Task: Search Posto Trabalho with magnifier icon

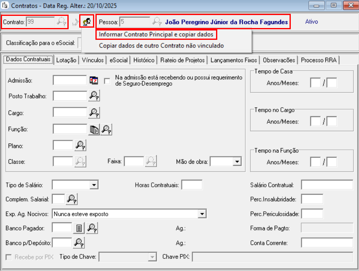Action: [x=94, y=96]
